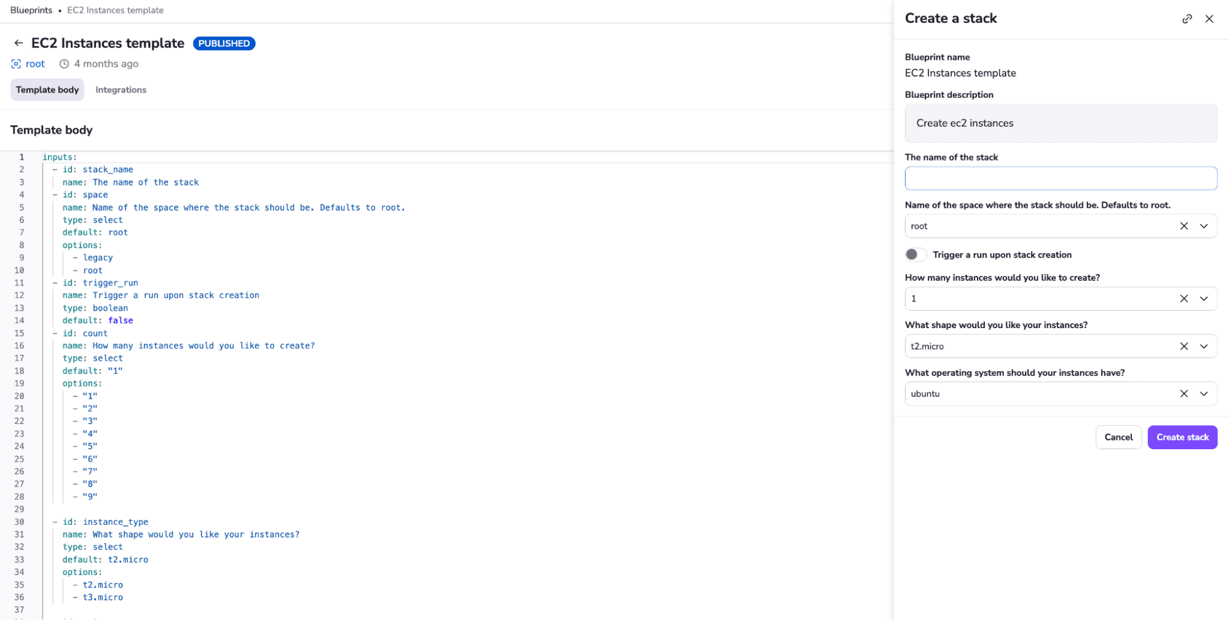Copy link with the chain icon
Image resolution: width=1229 pixels, height=620 pixels.
(1187, 19)
